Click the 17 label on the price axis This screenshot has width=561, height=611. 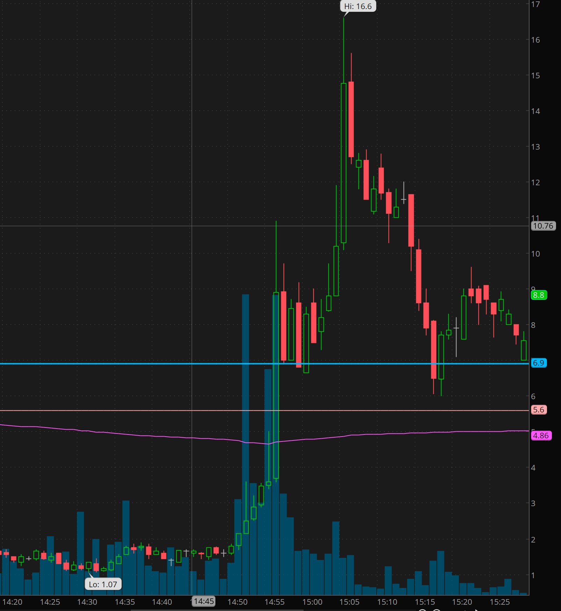click(535, 5)
